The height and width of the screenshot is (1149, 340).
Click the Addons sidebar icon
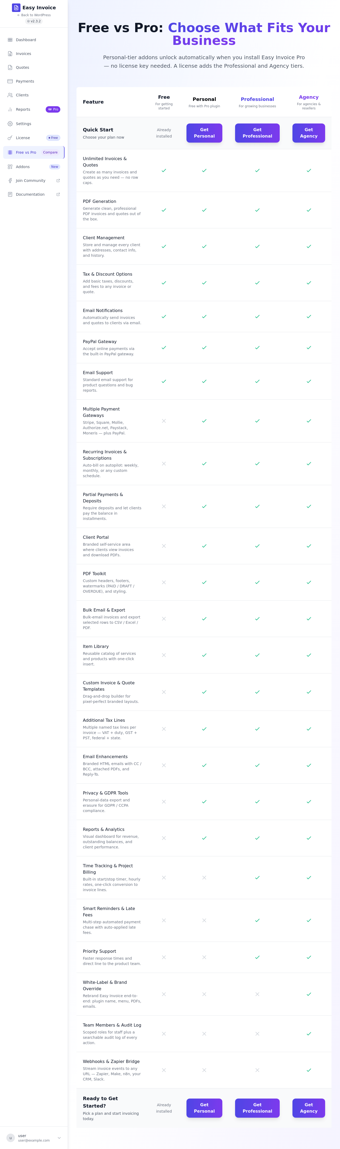tap(10, 167)
